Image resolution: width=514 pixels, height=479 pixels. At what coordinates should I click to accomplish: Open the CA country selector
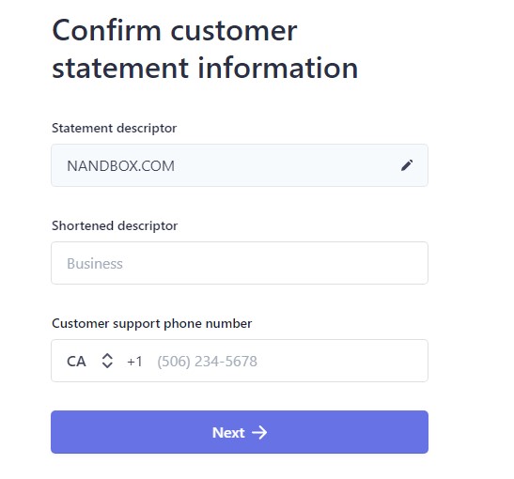point(90,361)
